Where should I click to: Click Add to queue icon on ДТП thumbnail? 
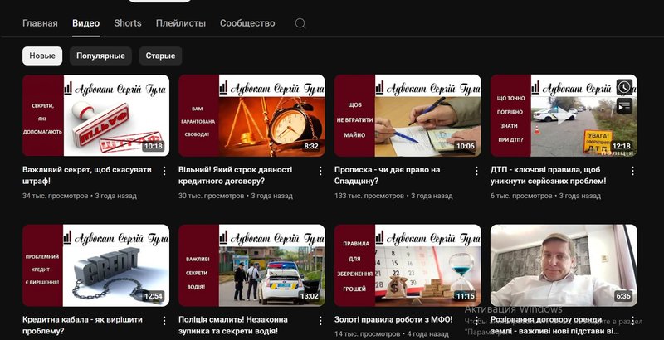tap(624, 106)
